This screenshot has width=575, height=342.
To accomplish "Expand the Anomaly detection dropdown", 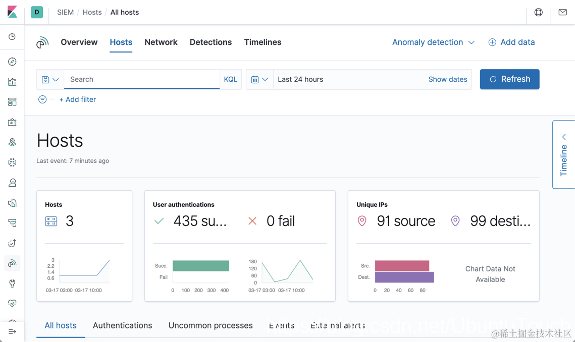I will point(434,42).
